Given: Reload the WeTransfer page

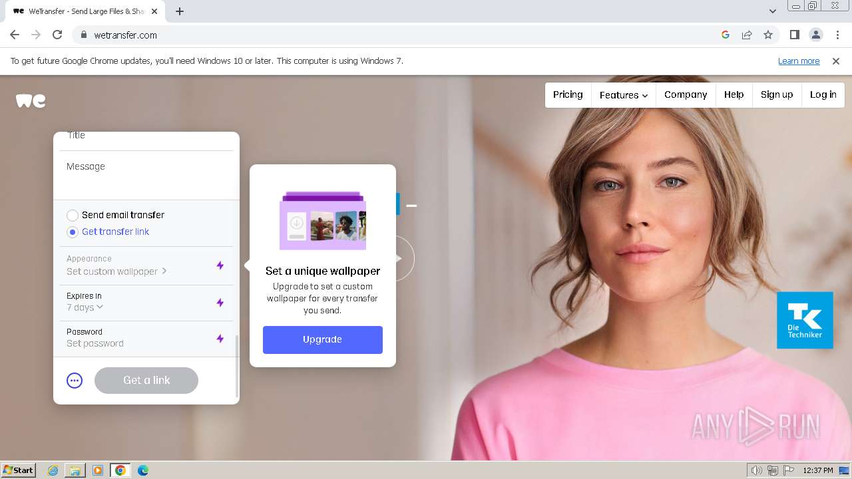Looking at the screenshot, I should pyautogui.click(x=57, y=35).
